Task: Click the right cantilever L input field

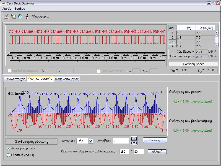Action: pyautogui.click(x=136, y=71)
